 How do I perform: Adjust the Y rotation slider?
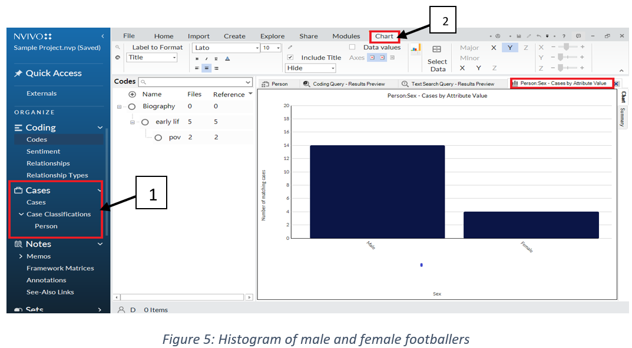point(560,58)
